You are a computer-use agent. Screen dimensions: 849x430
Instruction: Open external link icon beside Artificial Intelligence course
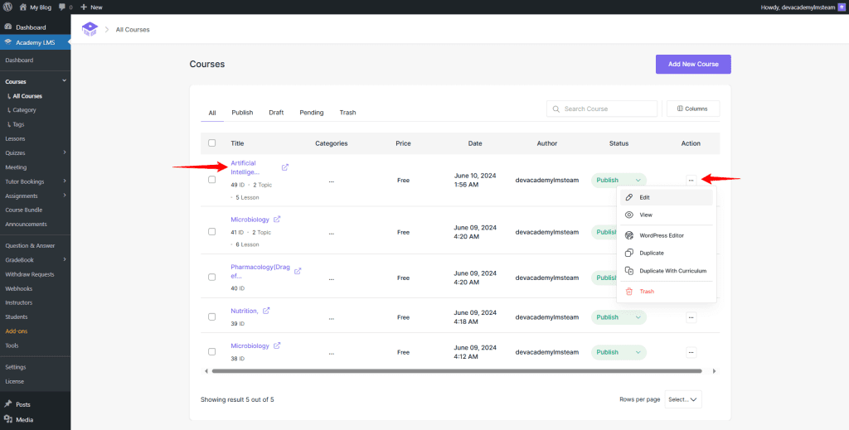click(285, 167)
